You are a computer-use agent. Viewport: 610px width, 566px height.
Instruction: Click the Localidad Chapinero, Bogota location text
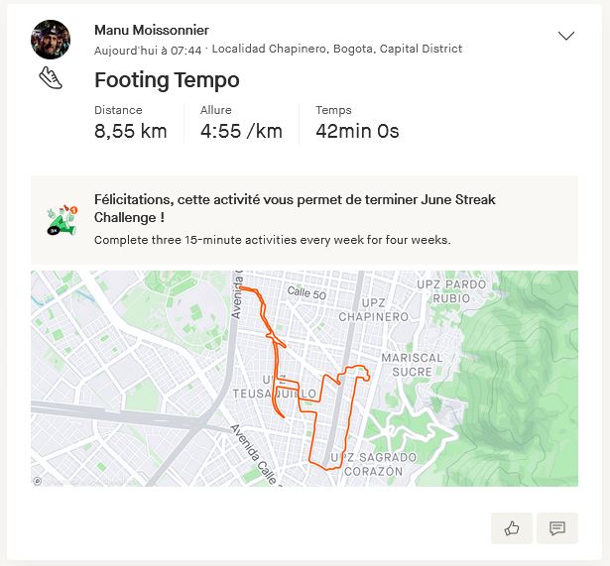coord(337,49)
